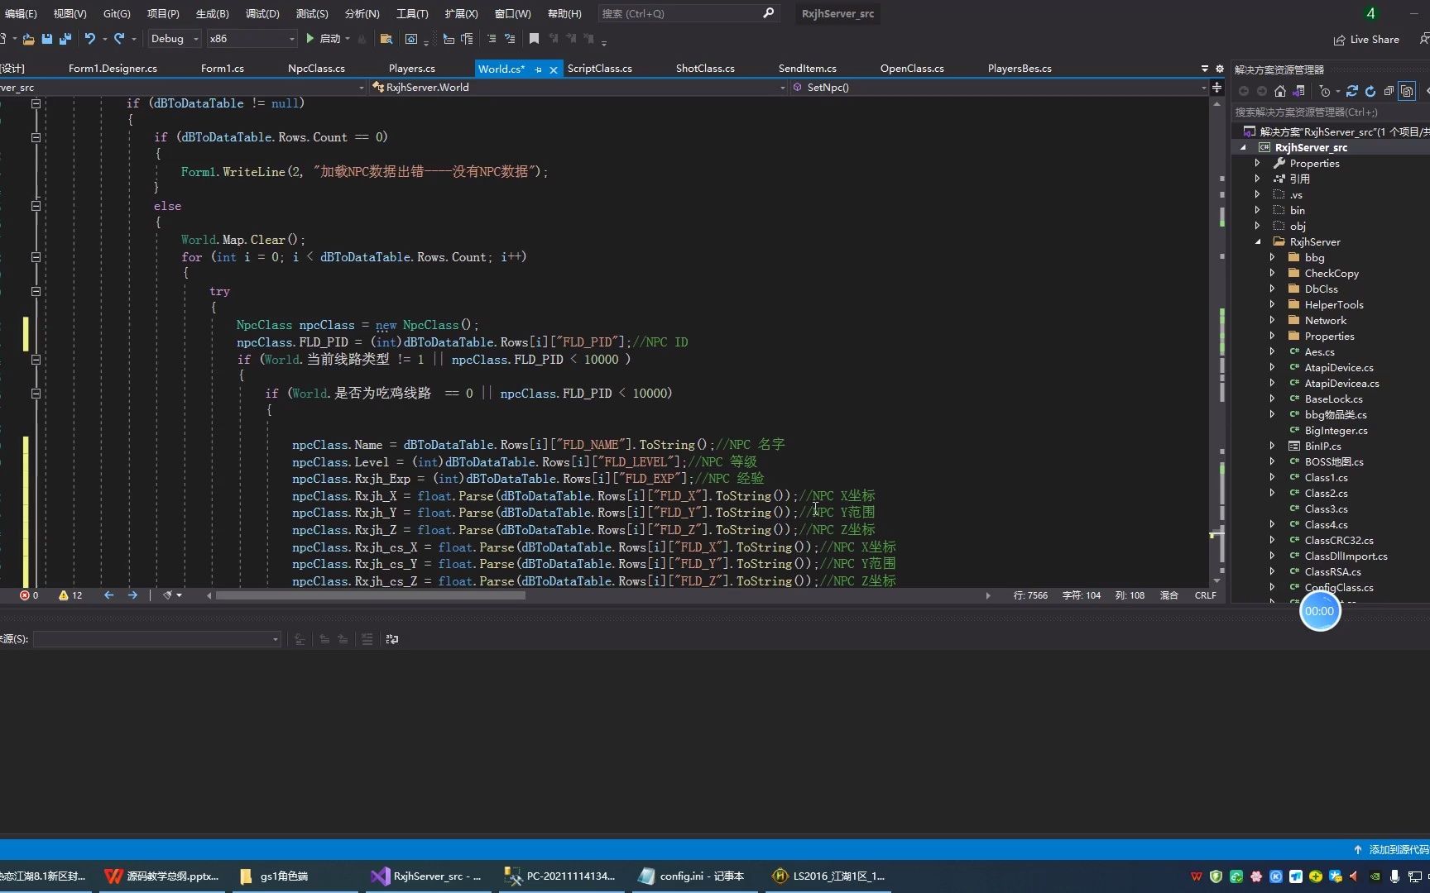Click the Undo arrow in the toolbar
The height and width of the screenshot is (893, 1430).
click(x=89, y=39)
